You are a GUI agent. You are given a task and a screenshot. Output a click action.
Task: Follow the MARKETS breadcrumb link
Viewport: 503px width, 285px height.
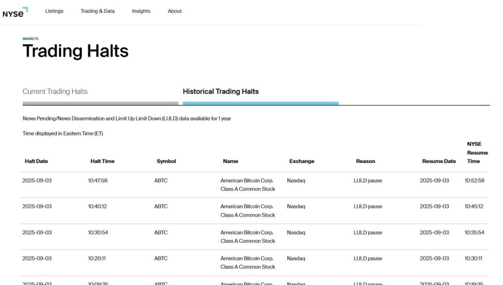point(31,39)
